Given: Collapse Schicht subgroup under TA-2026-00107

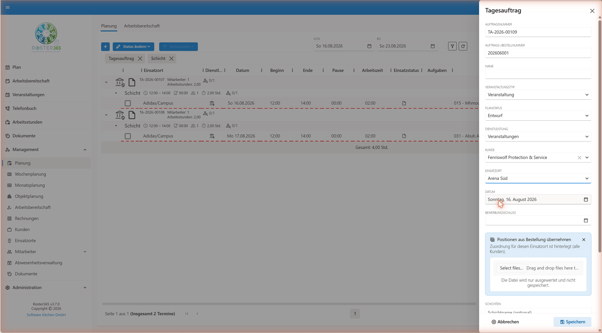Looking at the screenshot, I should tap(116, 93).
